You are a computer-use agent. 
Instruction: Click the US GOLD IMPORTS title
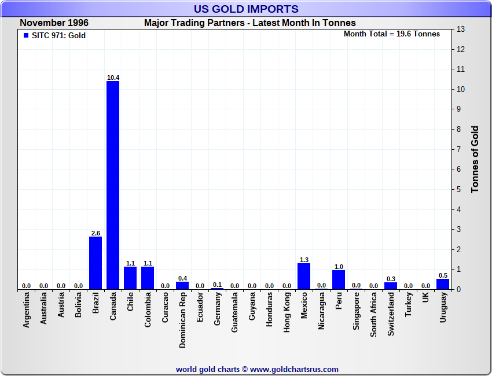point(246,9)
